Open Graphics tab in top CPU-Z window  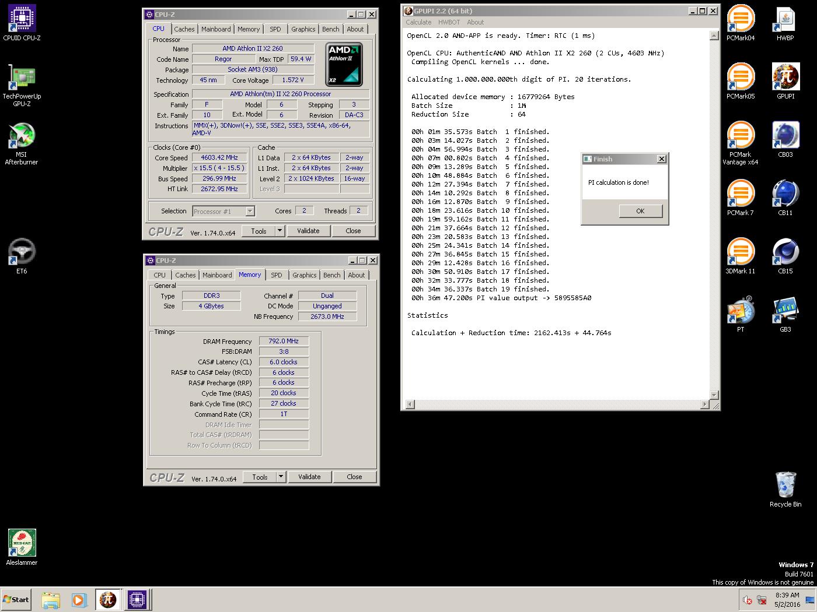(x=303, y=29)
